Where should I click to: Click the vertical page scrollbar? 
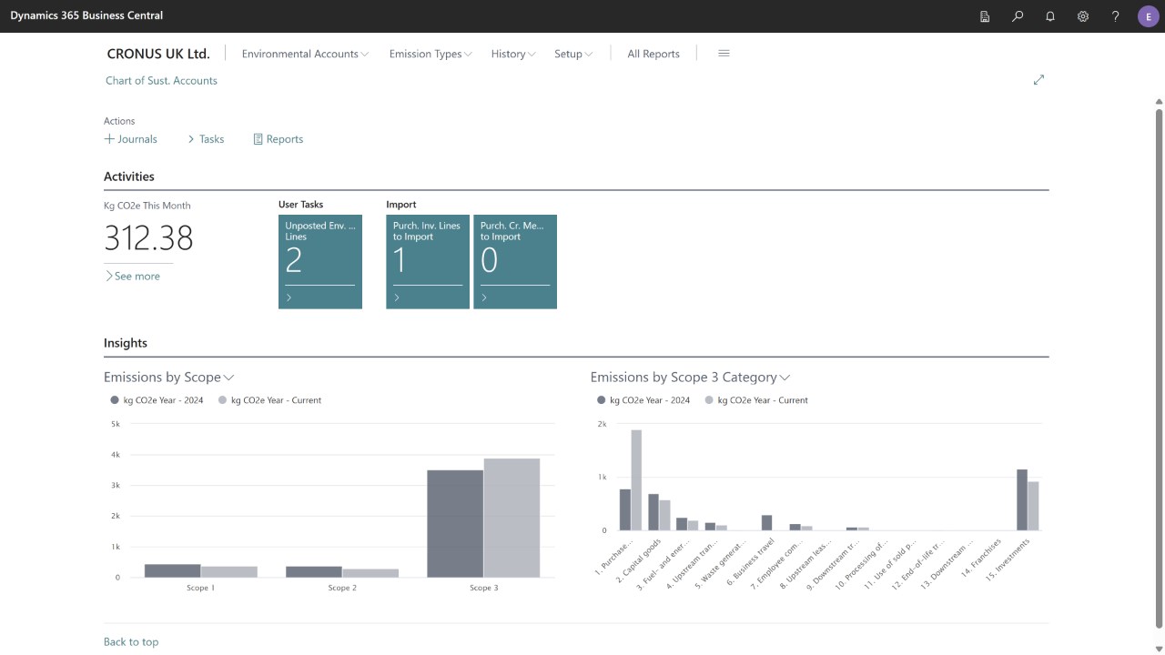(1159, 364)
